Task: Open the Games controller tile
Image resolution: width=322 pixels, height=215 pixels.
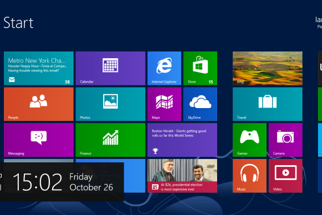Action: pyautogui.click(x=249, y=140)
